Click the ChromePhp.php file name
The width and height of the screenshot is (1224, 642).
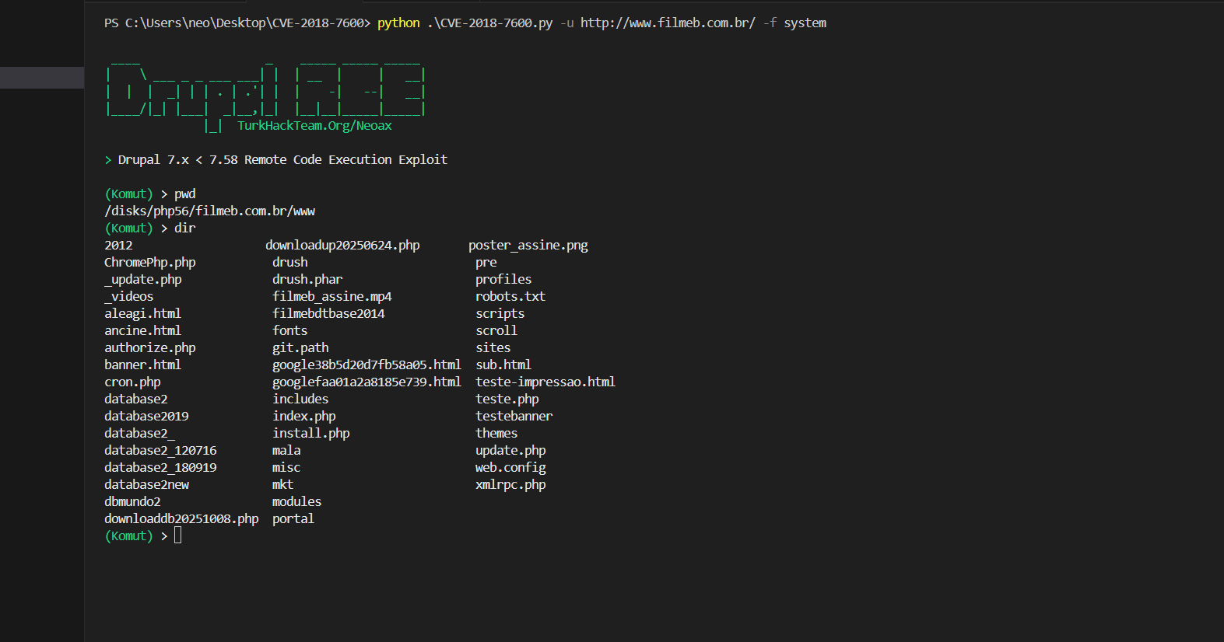[150, 263]
